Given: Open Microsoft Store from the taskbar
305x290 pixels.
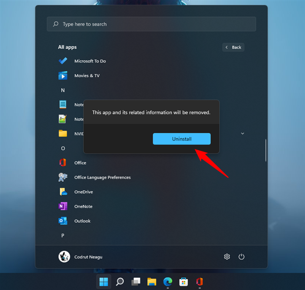Looking at the screenshot, I should coord(184,282).
